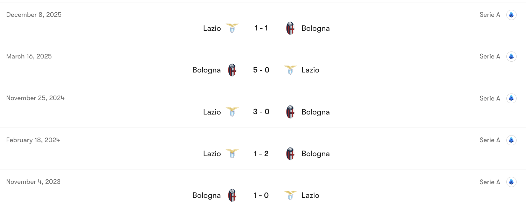Open the Bologna team page from the 1-0 match
Image resolution: width=526 pixels, height=208 pixels.
206,195
